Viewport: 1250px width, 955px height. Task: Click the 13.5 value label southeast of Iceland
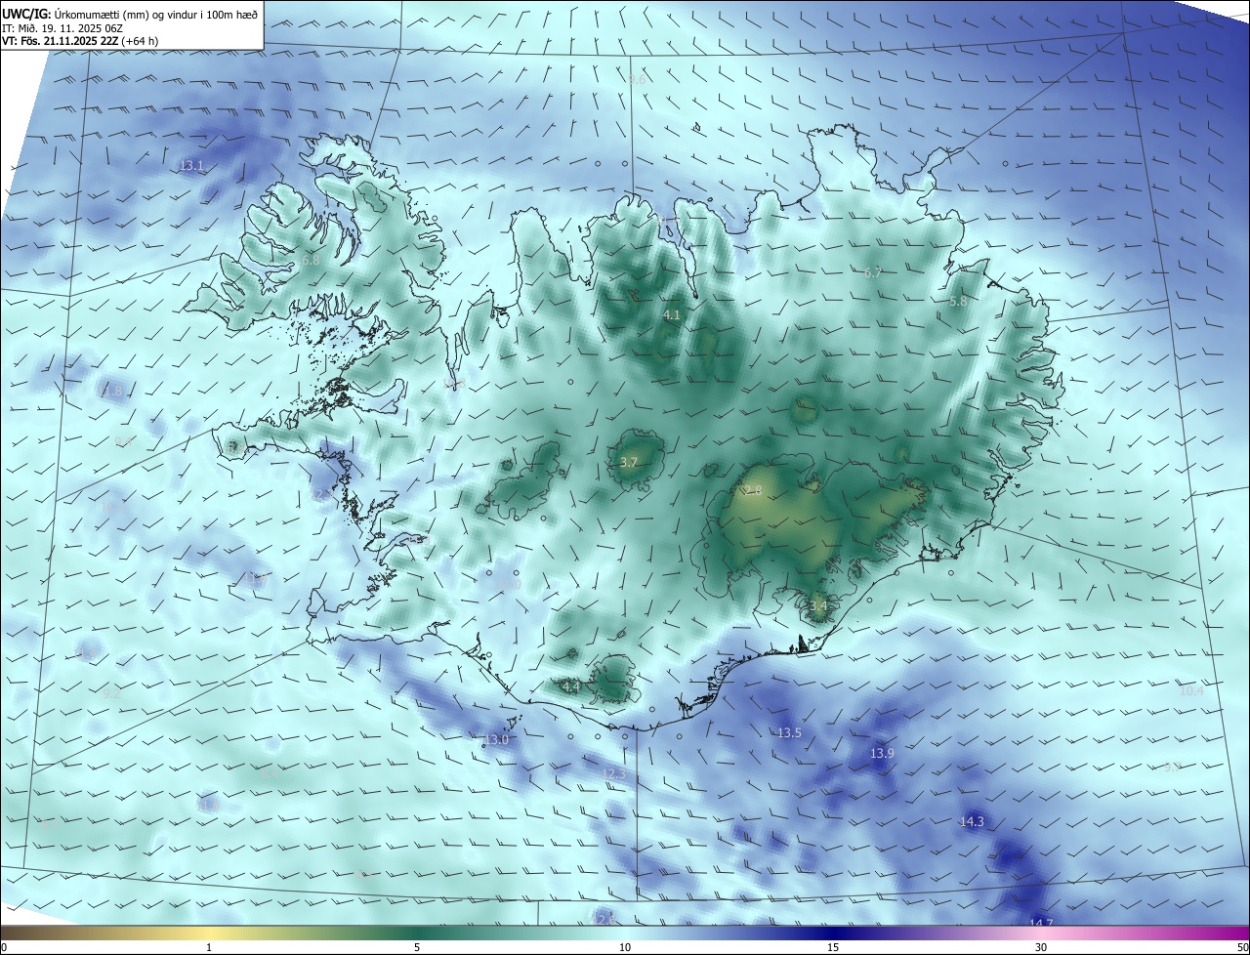789,733
